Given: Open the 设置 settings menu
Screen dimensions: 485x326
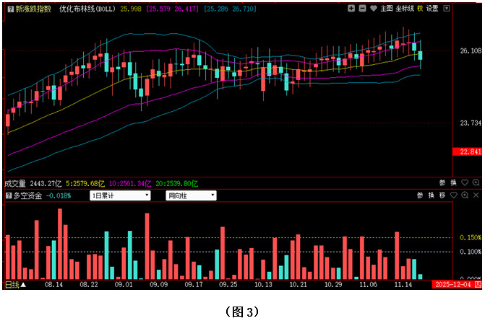Looking at the screenshot, I should 432,9.
